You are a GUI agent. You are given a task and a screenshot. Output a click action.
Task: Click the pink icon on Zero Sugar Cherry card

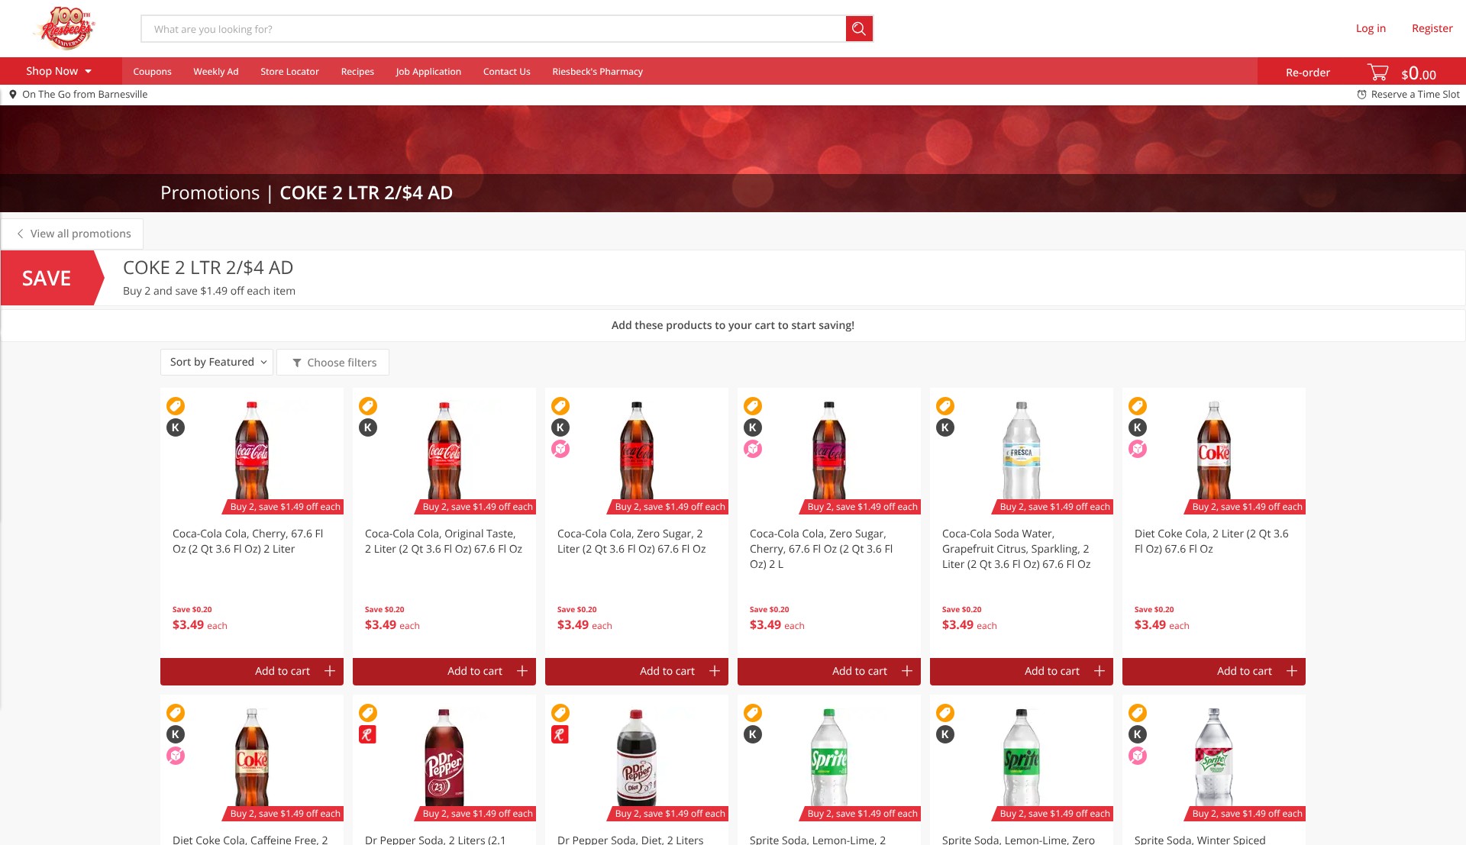coord(753,449)
